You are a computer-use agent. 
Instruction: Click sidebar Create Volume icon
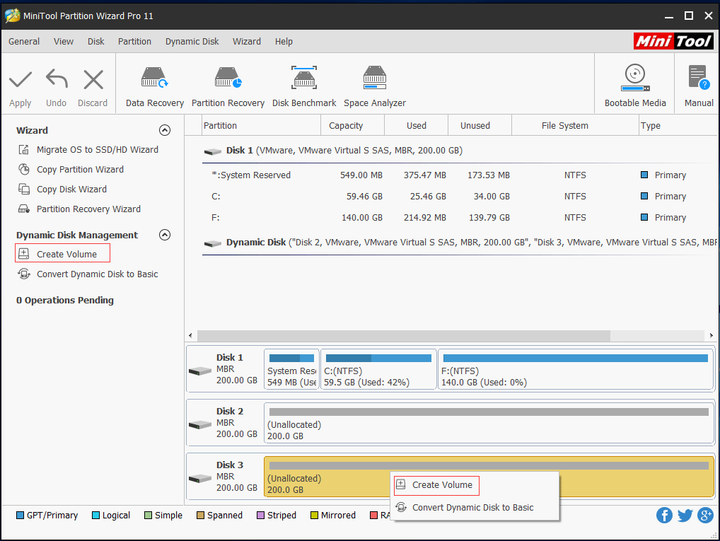[24, 254]
